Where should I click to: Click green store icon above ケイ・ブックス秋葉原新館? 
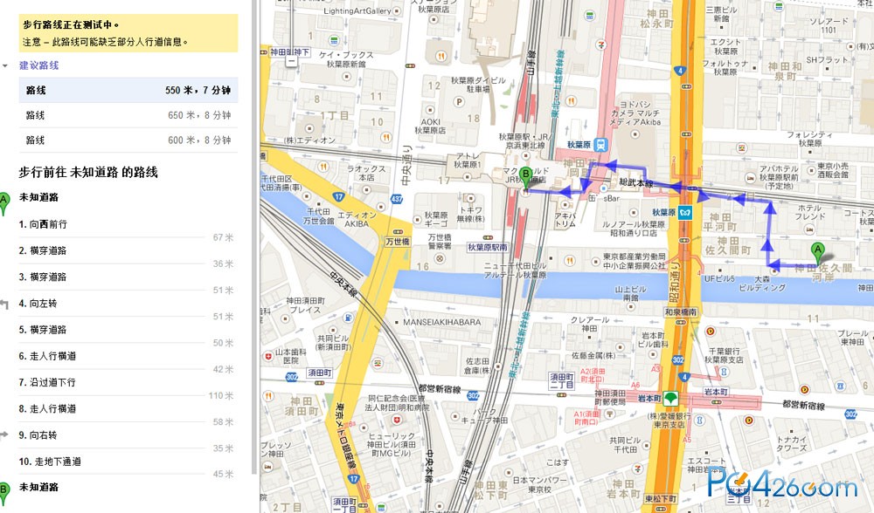click(333, 40)
